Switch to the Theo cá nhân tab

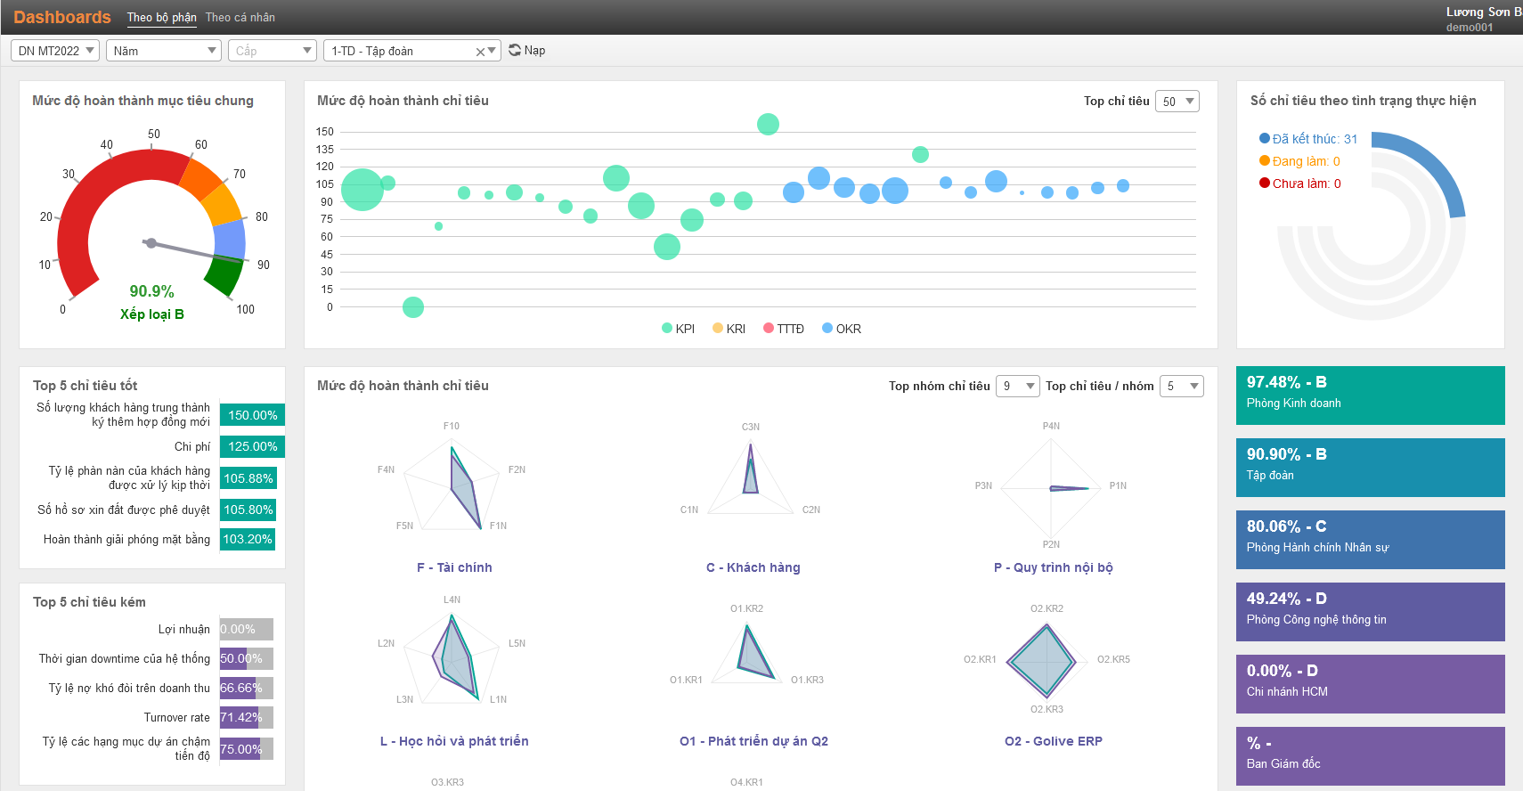tap(240, 17)
